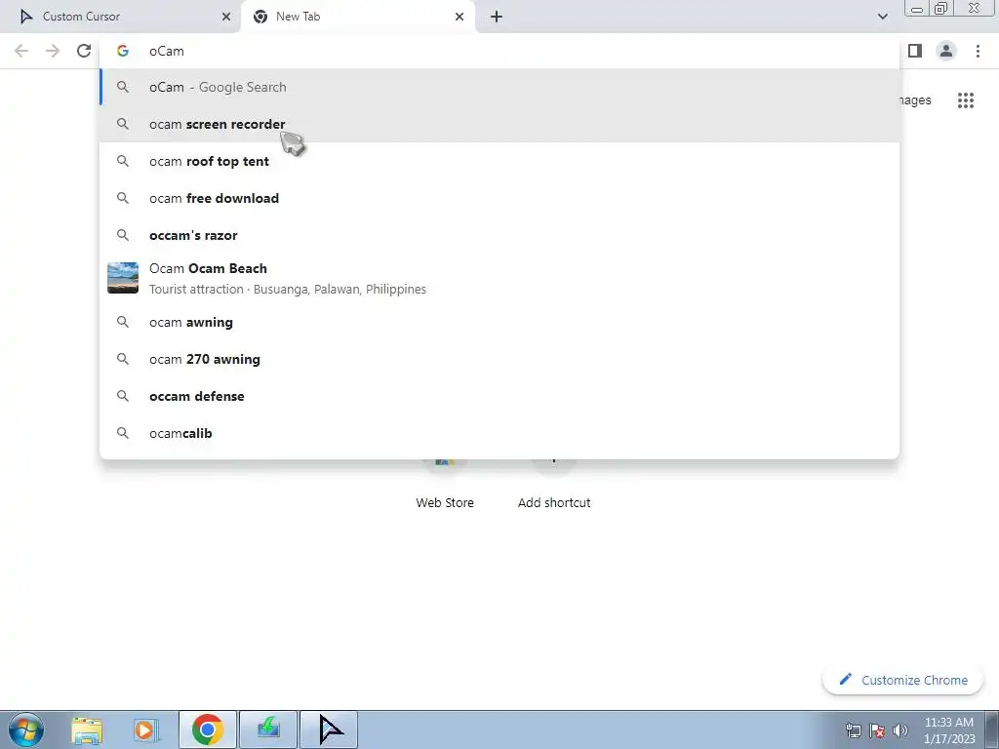Click the browser Back arrow
This screenshot has width=999, height=749.
(x=21, y=51)
